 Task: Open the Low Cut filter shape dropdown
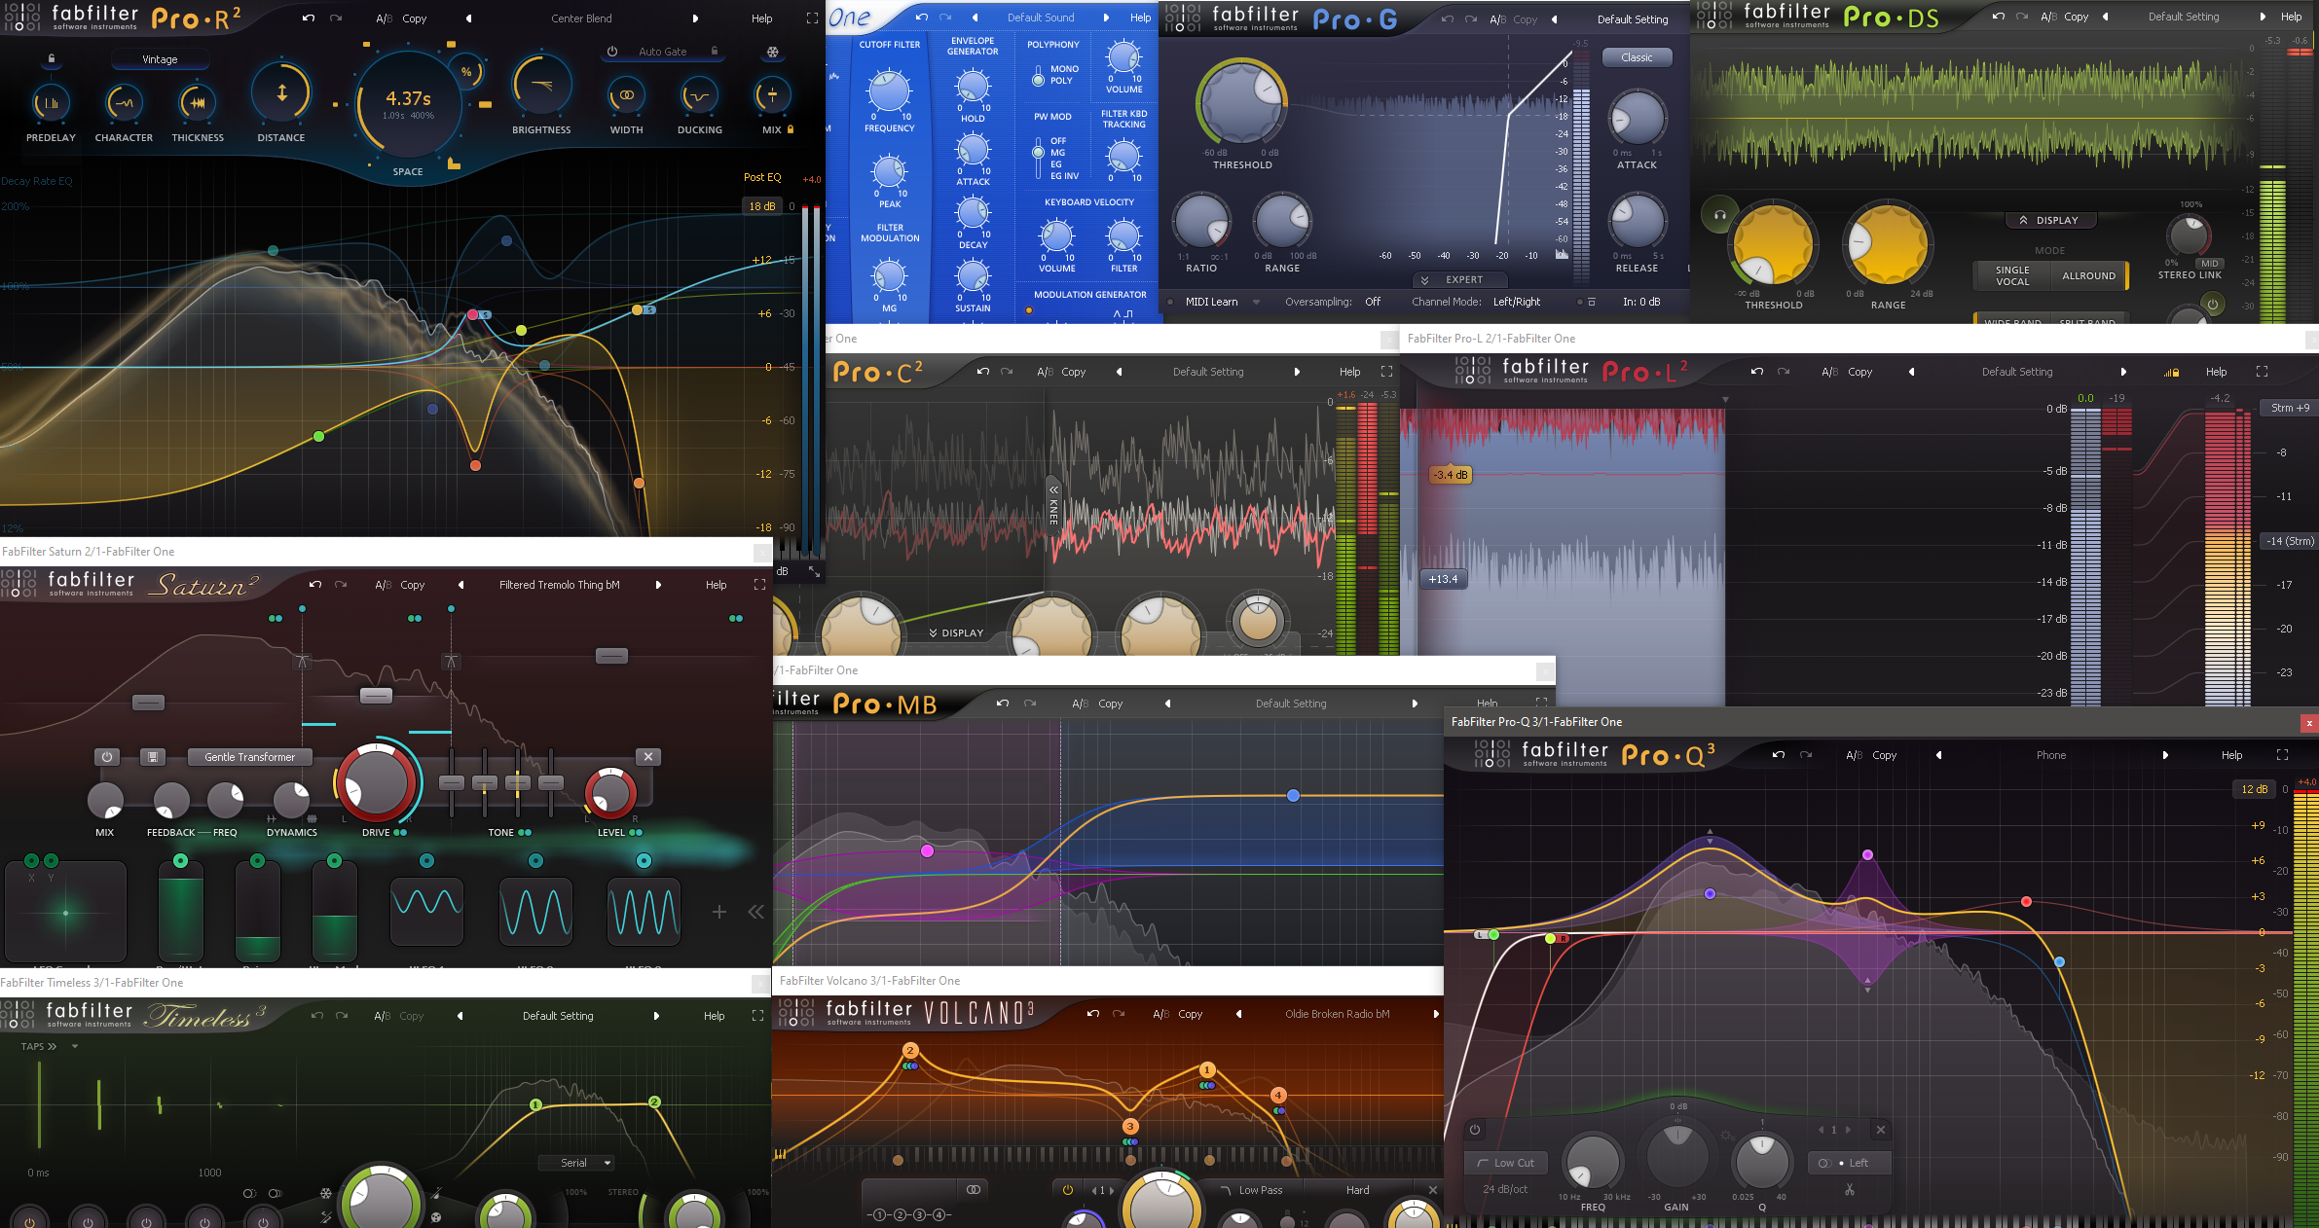coord(1505,1163)
